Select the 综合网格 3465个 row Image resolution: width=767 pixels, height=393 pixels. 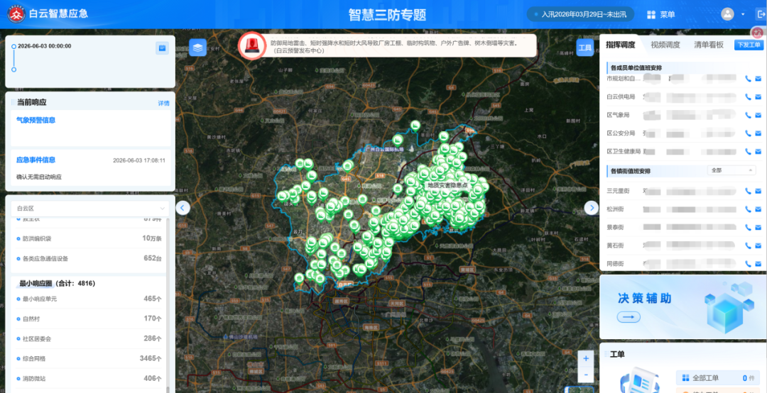89,358
